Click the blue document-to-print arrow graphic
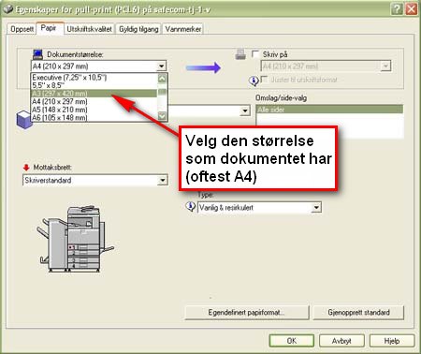 click(203, 67)
